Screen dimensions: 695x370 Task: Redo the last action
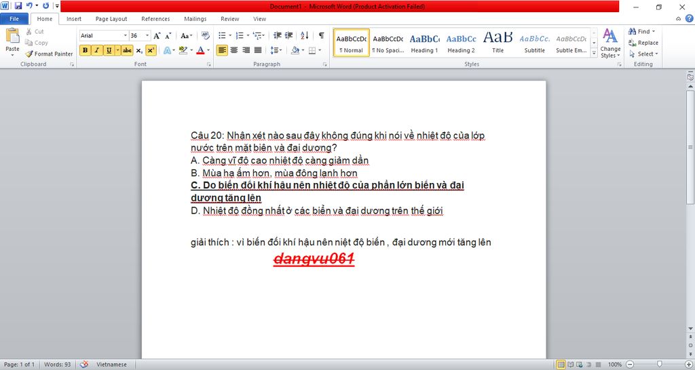click(45, 6)
